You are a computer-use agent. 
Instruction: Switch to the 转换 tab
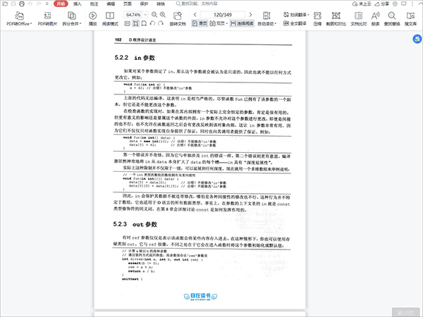tap(161, 4)
